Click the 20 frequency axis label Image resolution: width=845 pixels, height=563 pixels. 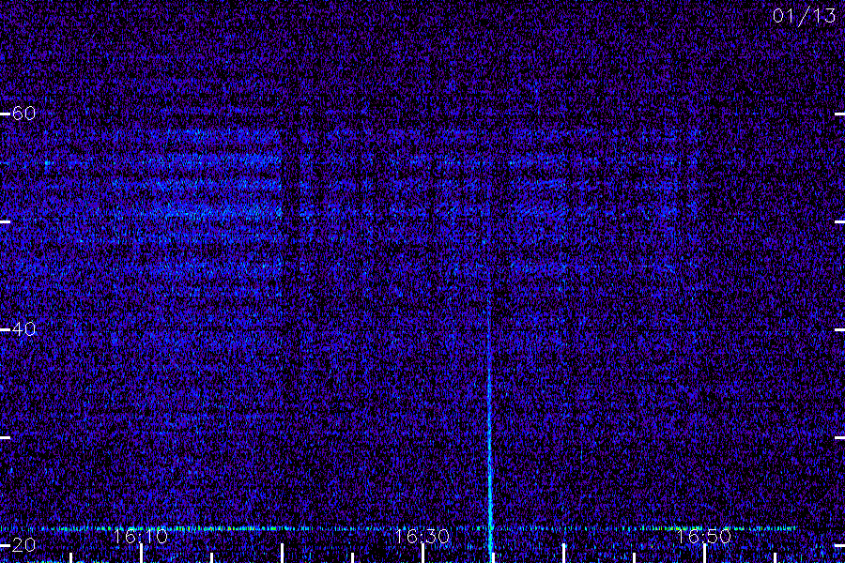tap(23, 544)
